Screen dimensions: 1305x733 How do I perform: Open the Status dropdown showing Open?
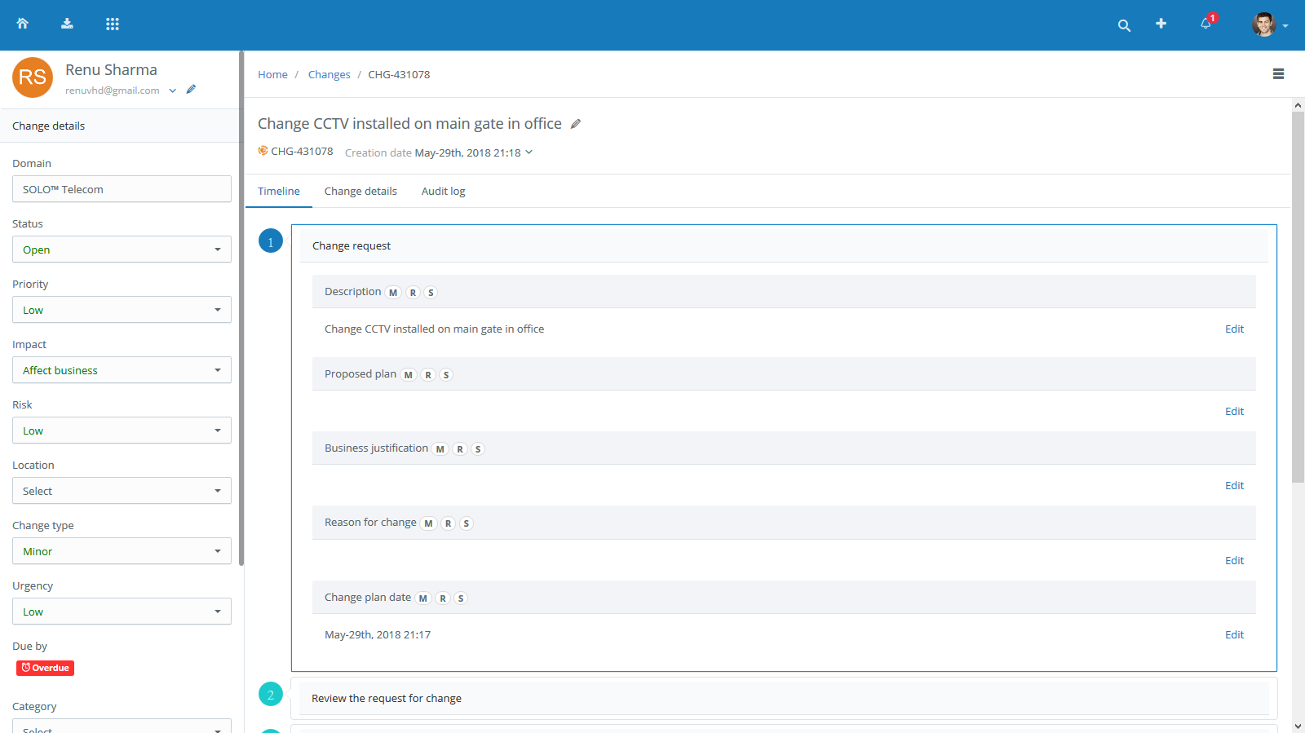click(122, 249)
